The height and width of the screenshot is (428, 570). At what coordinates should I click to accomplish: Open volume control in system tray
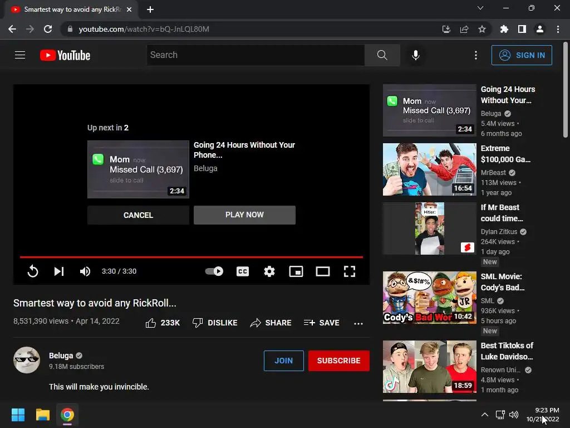514,415
